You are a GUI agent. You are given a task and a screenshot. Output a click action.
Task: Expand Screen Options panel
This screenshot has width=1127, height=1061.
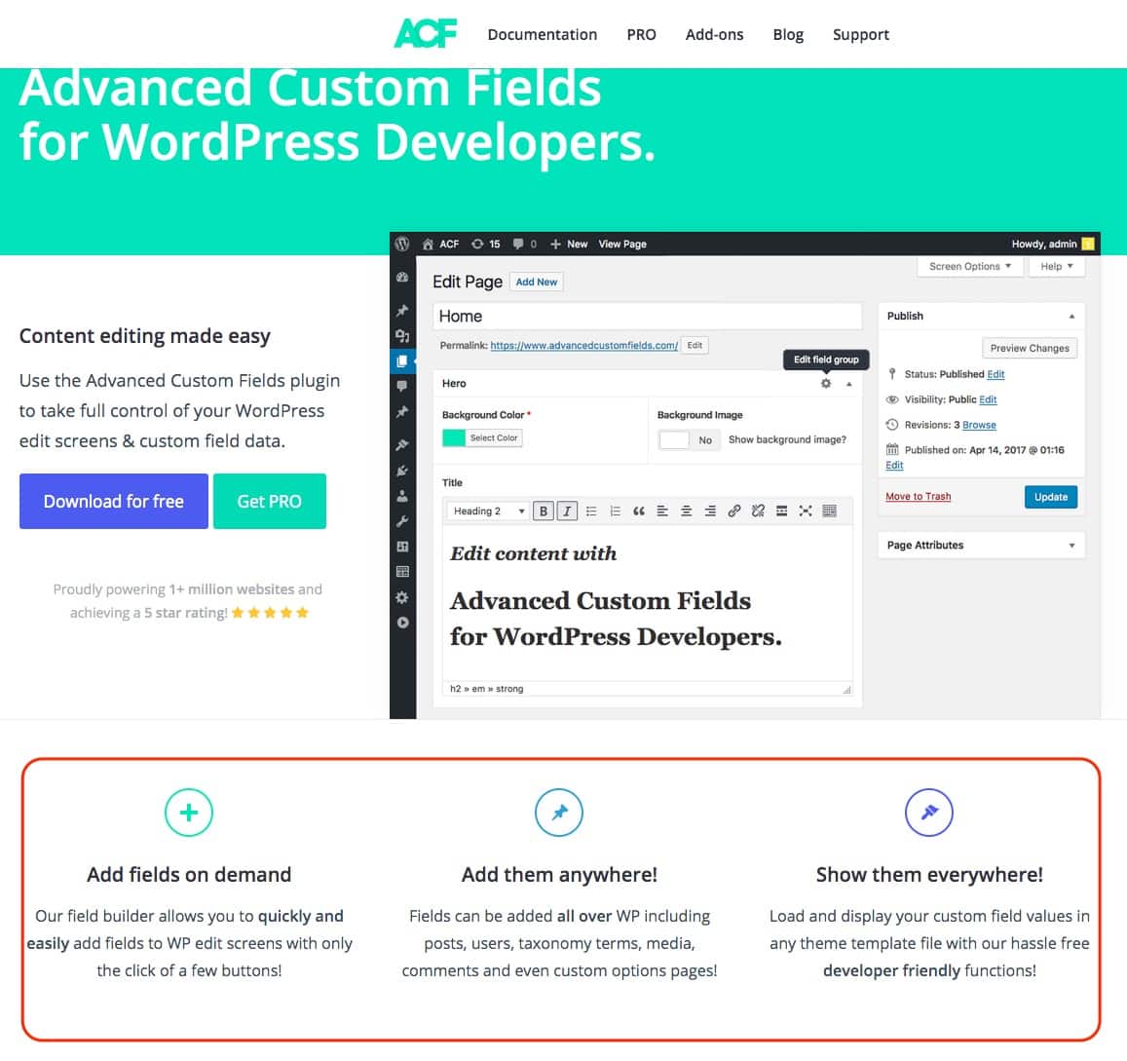tap(969, 267)
